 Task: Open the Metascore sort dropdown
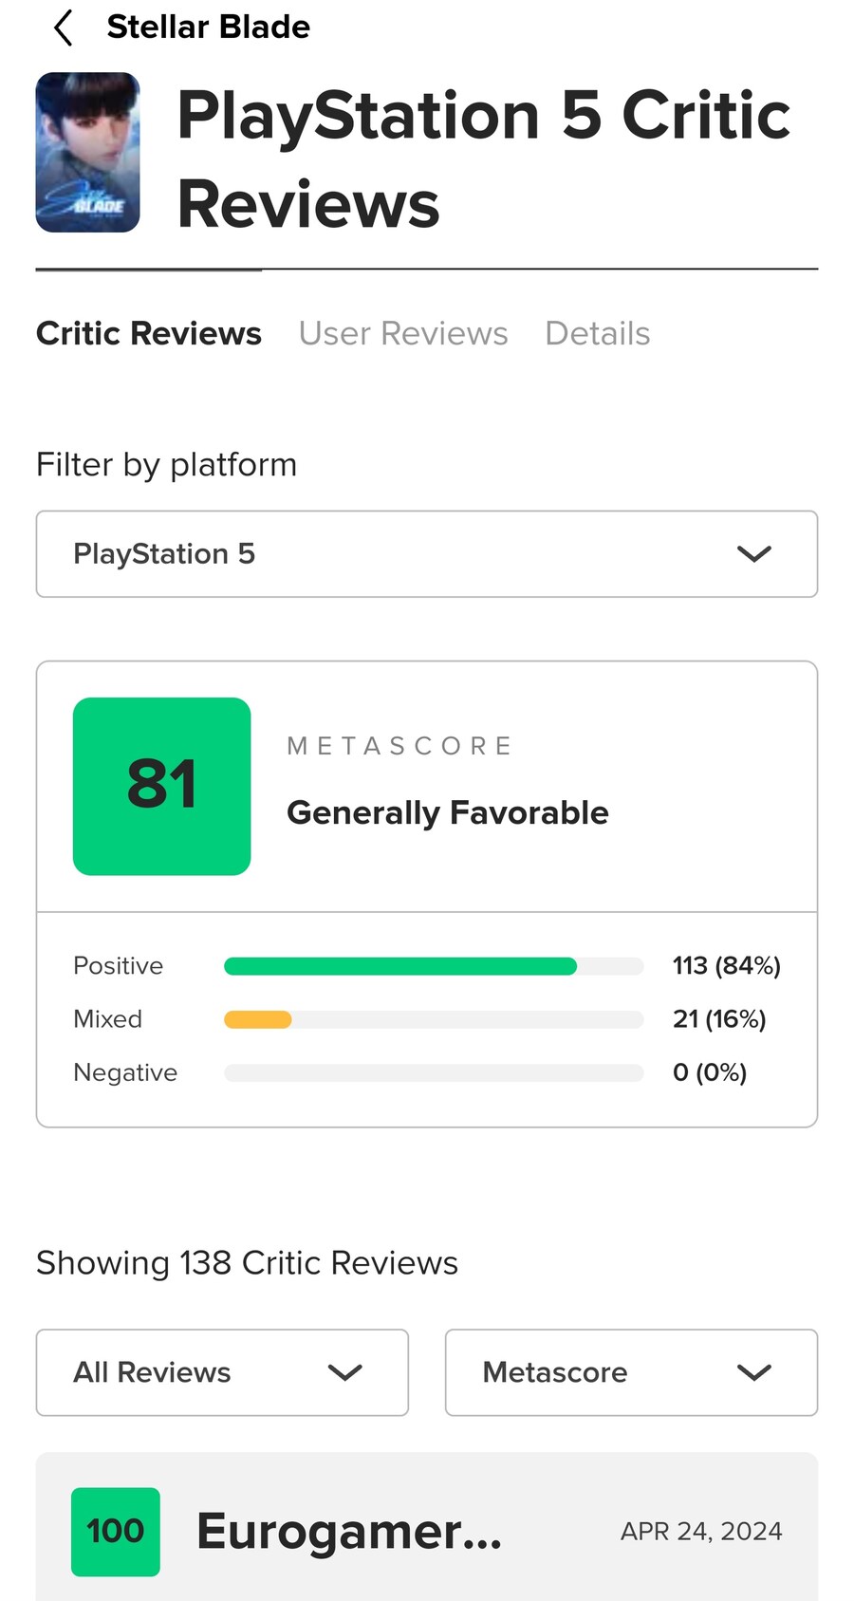click(x=631, y=1372)
